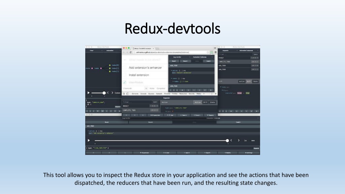Click Reset in the popup Log monitor

174,61
